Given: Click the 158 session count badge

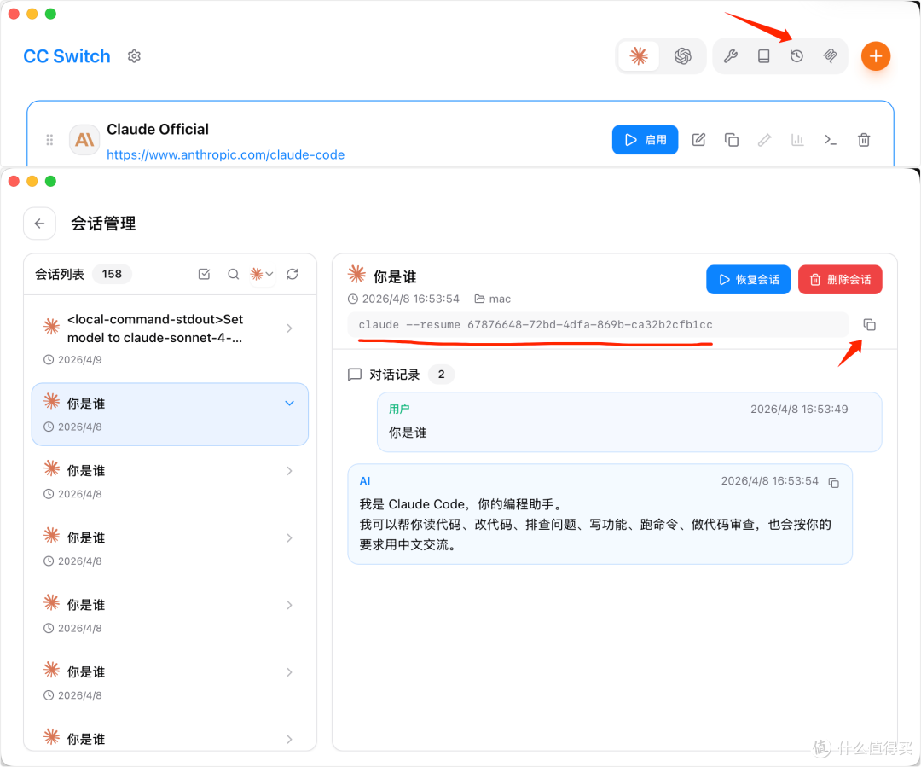Looking at the screenshot, I should tap(112, 274).
